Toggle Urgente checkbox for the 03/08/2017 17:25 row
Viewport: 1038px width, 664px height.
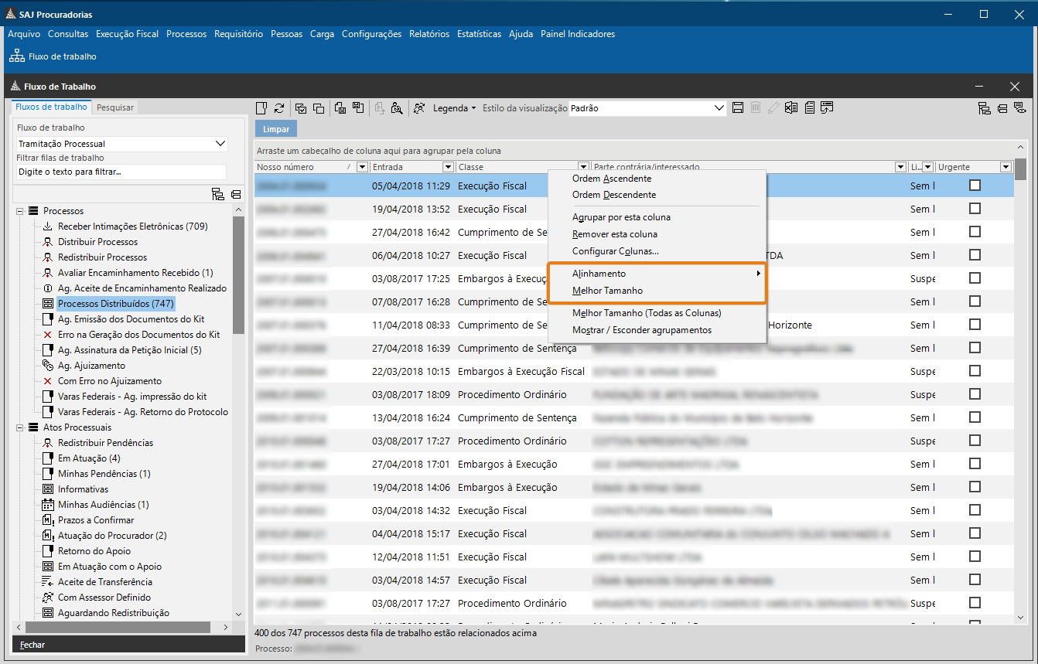click(x=975, y=278)
